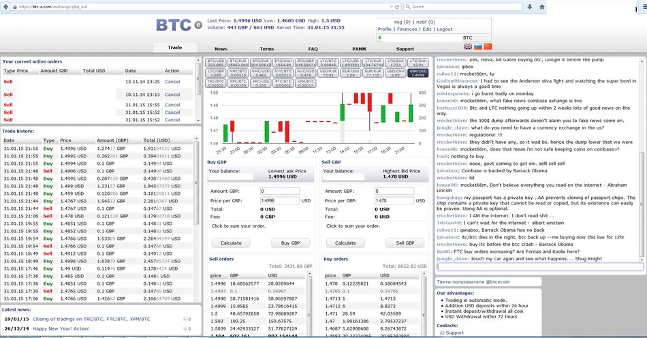Select the LTC/GBP pair
647x338 pixels.
pyautogui.click(x=216, y=73)
